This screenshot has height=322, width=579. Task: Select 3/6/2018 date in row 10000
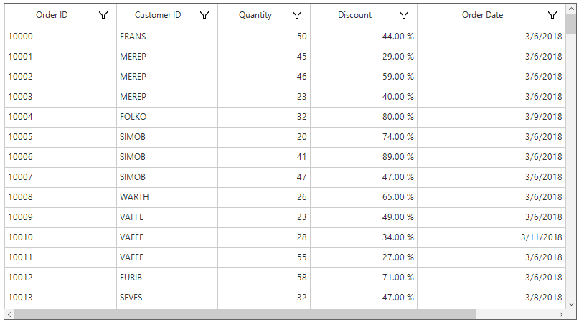click(x=491, y=37)
